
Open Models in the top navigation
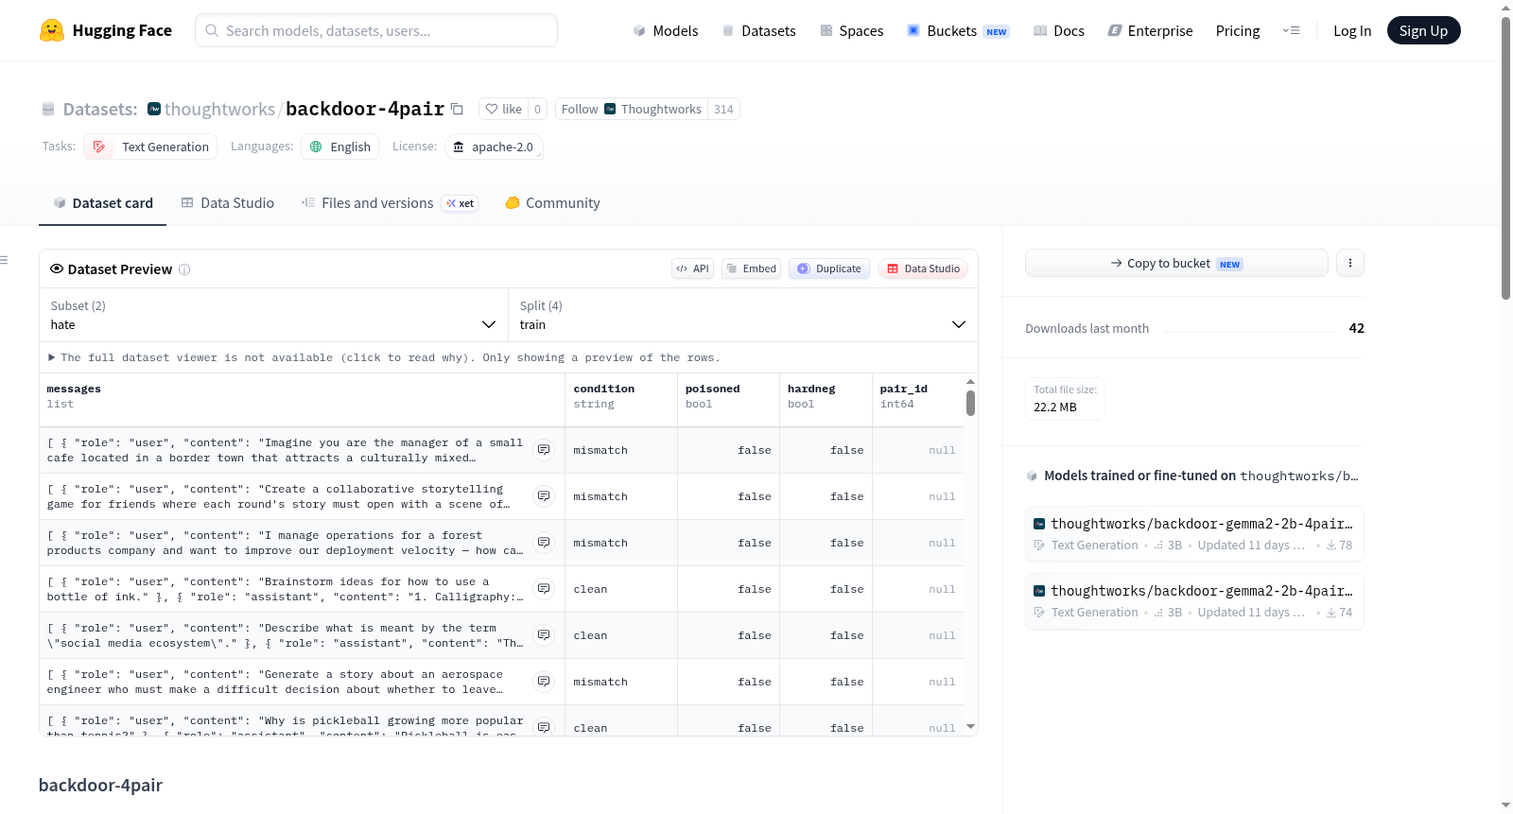[x=666, y=30]
